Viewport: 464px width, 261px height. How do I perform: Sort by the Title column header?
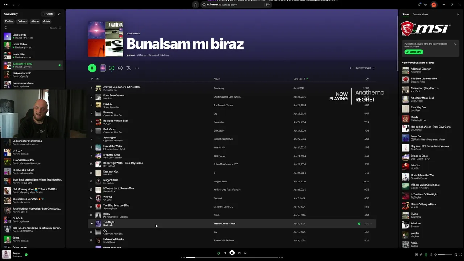click(97, 79)
